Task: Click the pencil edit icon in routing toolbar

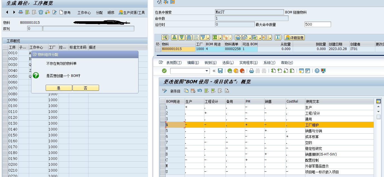Action: pos(55,12)
